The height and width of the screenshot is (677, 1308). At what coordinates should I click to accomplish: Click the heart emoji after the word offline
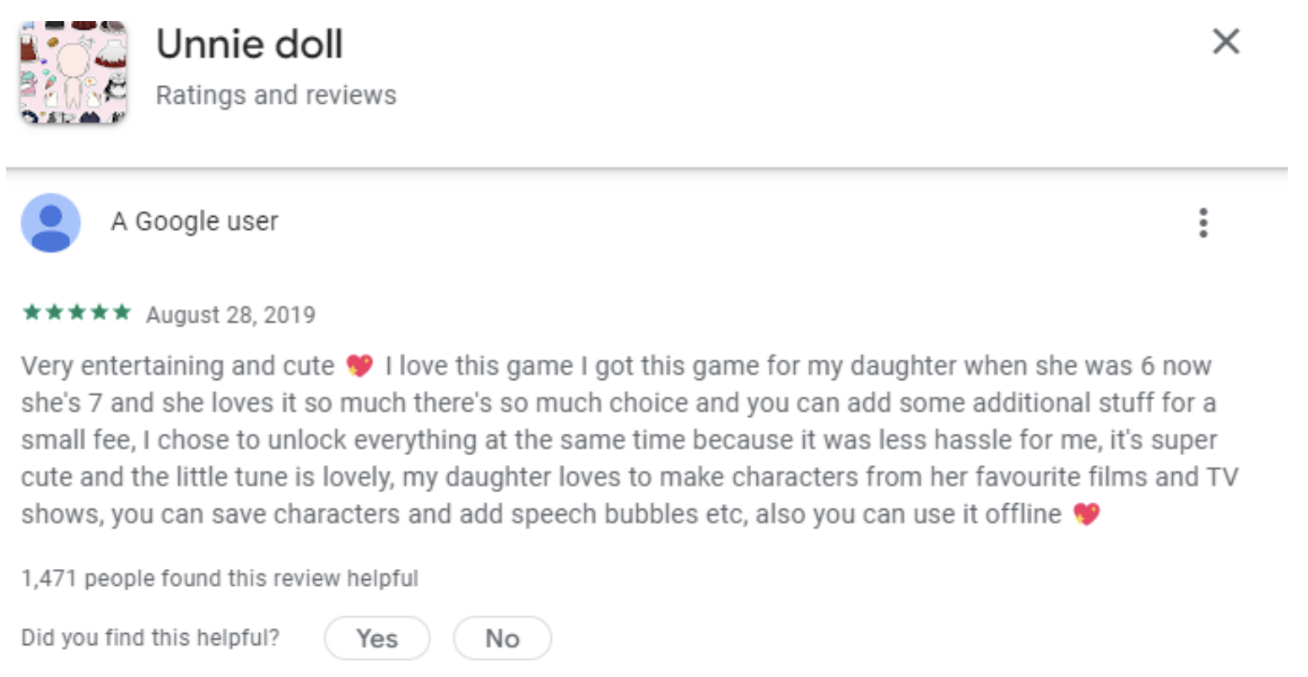click(1086, 514)
